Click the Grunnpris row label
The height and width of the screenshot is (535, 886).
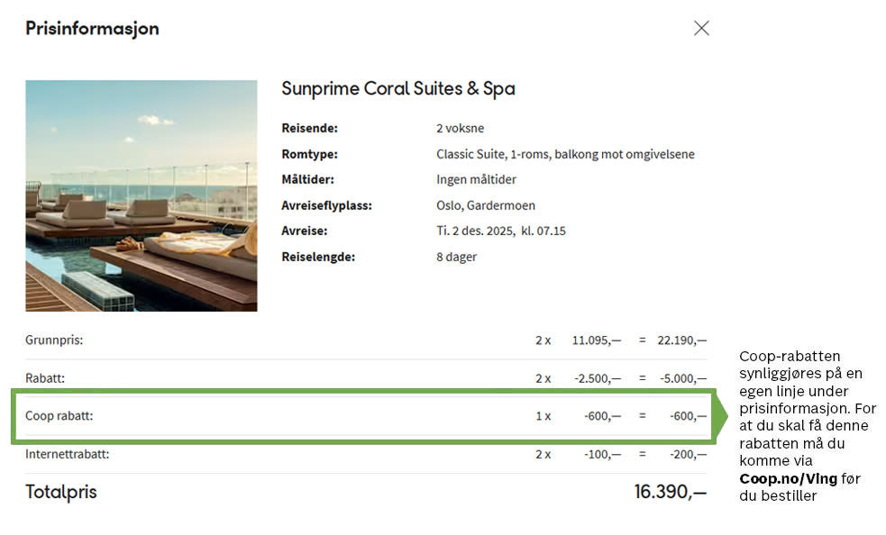pos(54,340)
